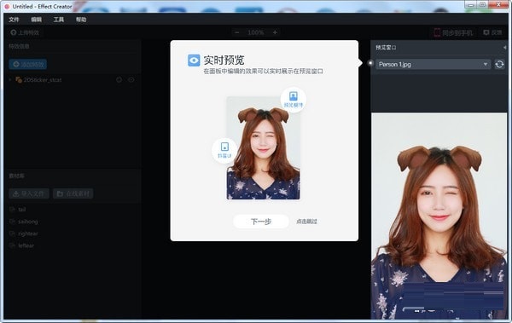Click the zoom in plus icon

click(x=275, y=32)
